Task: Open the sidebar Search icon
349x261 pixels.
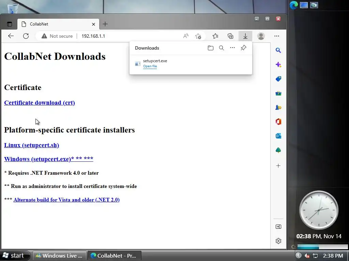Action: (x=278, y=50)
